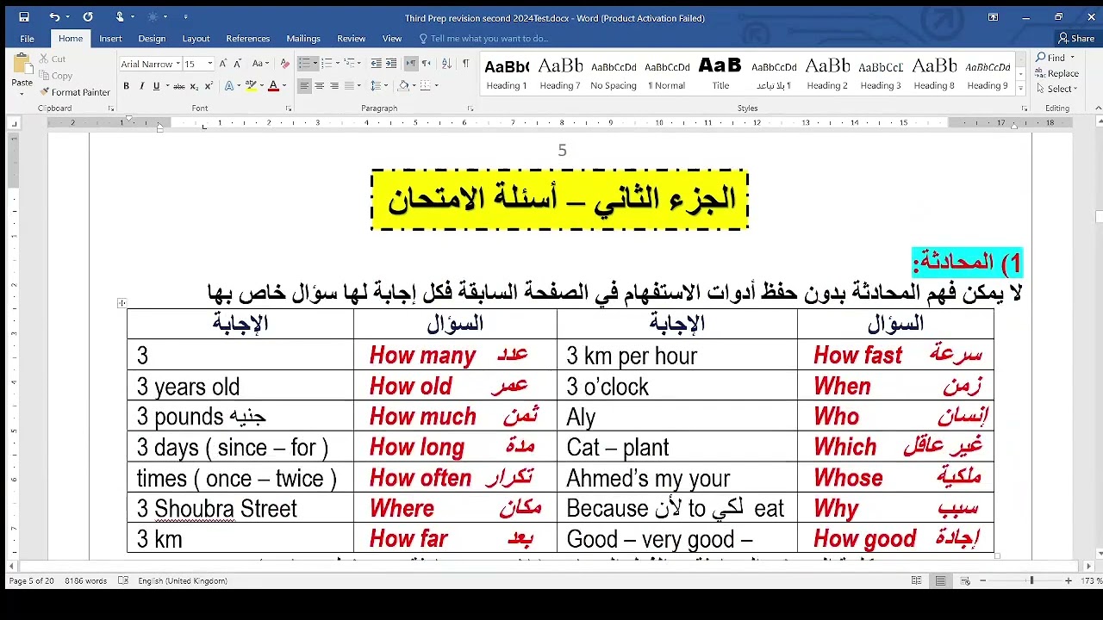Screen dimensions: 1103x620
Task: Click the Shading paint bucket
Action: (402, 86)
